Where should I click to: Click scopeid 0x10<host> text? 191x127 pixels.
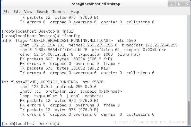101,91
